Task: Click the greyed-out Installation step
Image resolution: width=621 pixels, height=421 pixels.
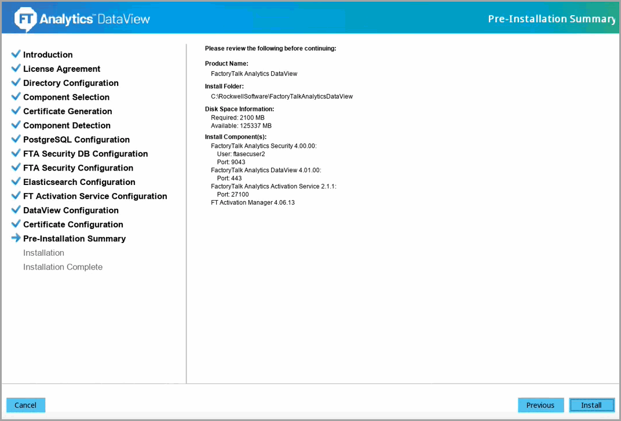Action: tap(43, 253)
